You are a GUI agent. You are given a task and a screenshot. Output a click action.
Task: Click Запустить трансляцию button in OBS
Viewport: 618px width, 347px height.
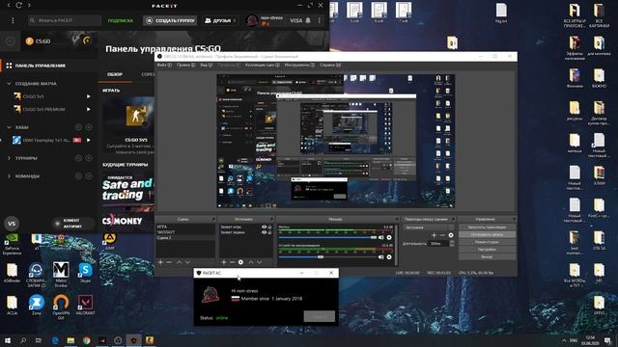click(487, 227)
